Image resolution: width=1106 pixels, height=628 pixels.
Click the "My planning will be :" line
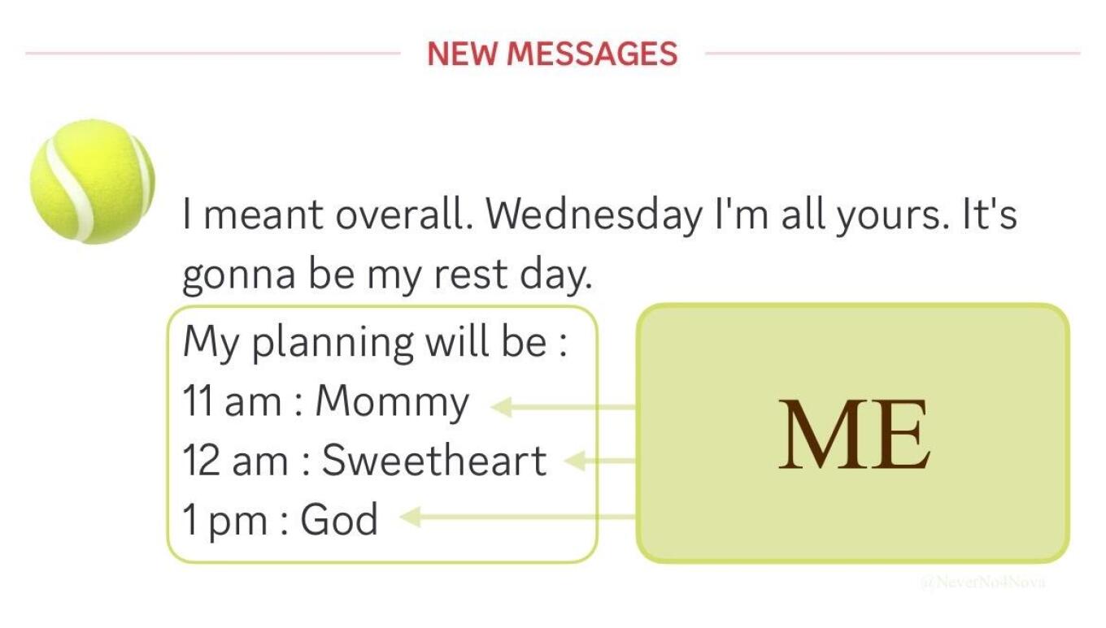(x=375, y=342)
